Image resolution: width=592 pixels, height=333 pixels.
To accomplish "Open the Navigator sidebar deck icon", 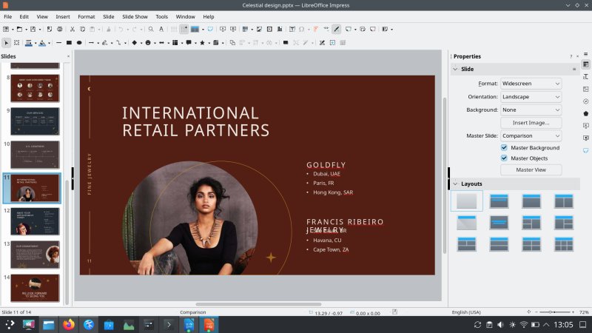I will [586, 101].
